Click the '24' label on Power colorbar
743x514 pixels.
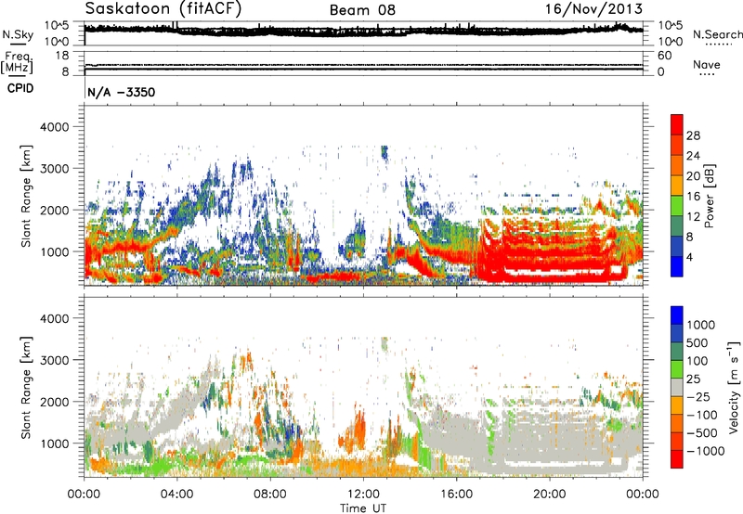tap(693, 156)
